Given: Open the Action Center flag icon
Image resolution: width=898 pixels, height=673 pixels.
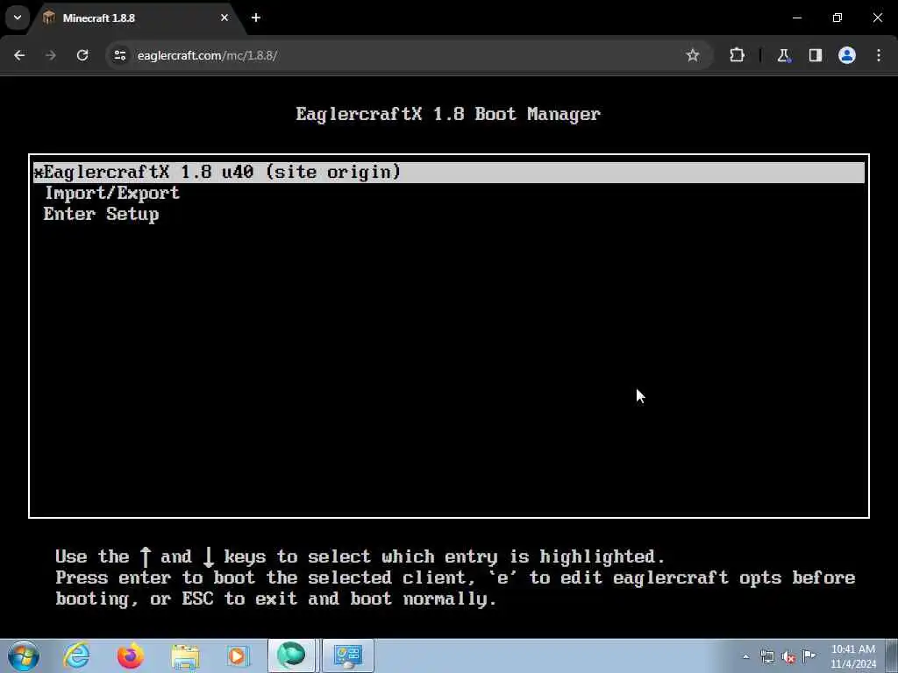Looking at the screenshot, I should [809, 655].
